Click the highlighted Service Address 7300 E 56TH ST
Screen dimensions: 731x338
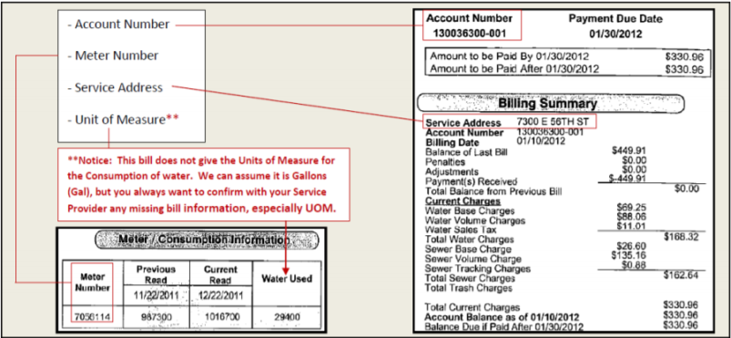tap(509, 122)
